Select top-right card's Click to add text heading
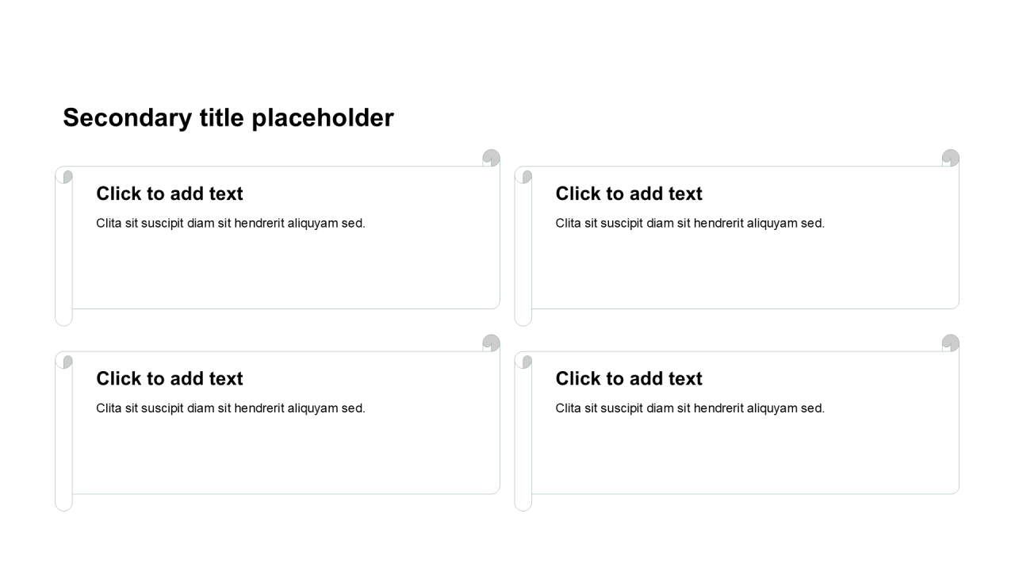The width and height of the screenshot is (1015, 571). [x=629, y=194]
